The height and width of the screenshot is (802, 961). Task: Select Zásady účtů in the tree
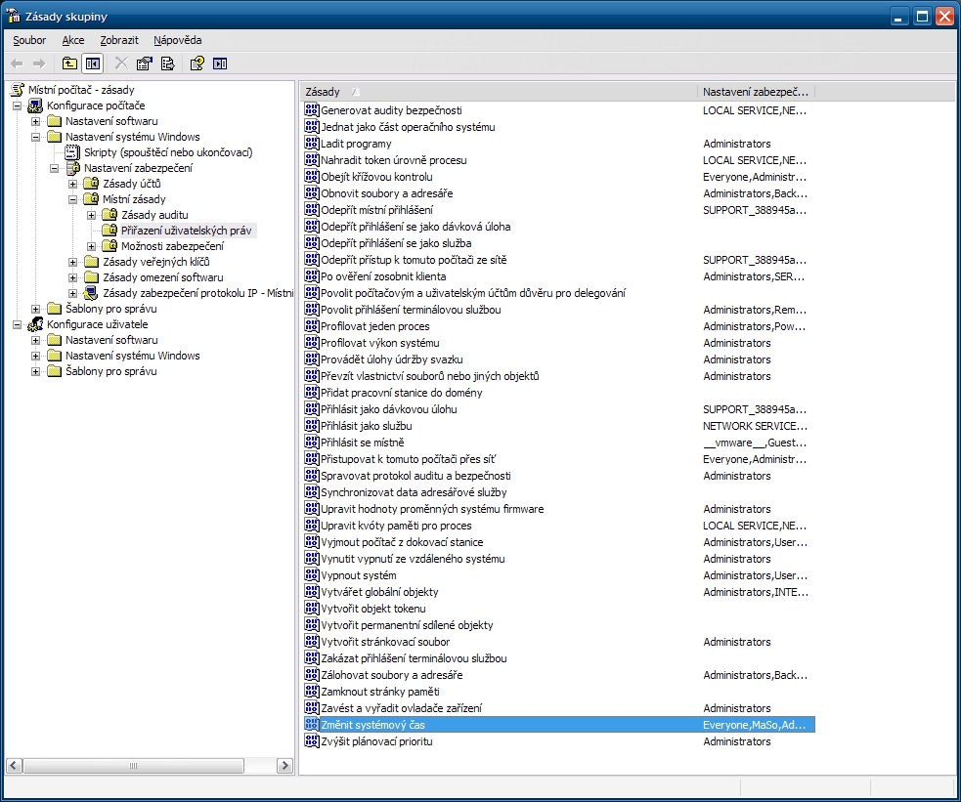click(x=132, y=184)
